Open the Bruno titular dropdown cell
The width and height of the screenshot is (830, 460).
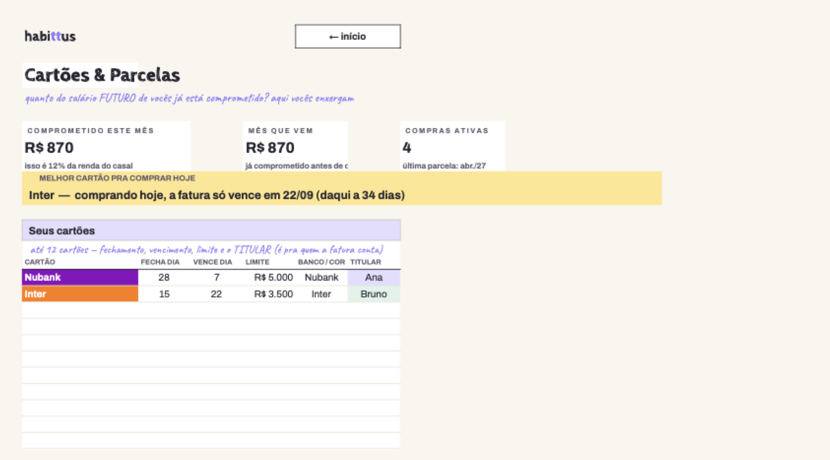374,294
